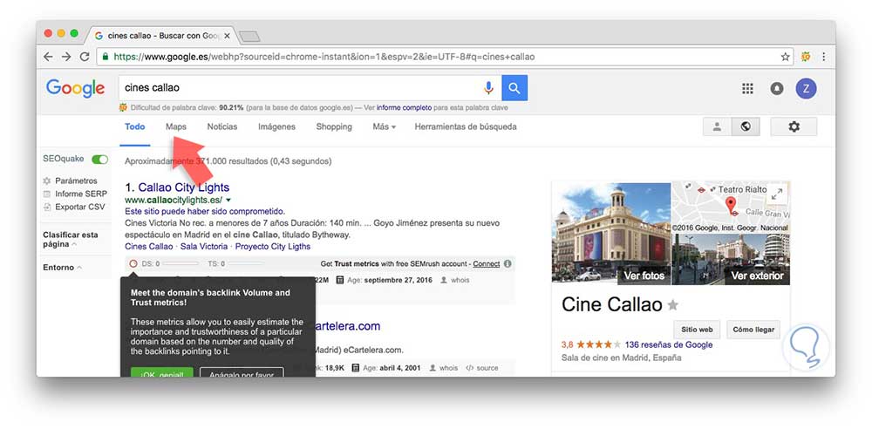Switch to the Imágenes tab
The width and height of the screenshot is (872, 429).
click(276, 126)
